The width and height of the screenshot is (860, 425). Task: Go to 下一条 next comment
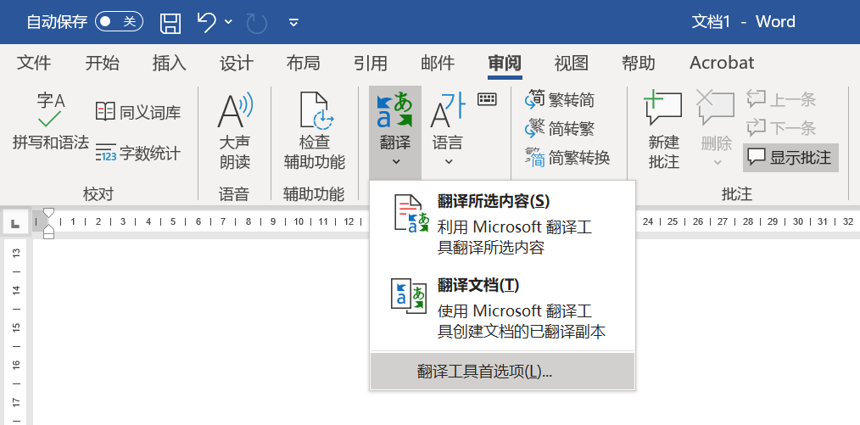coord(781,128)
